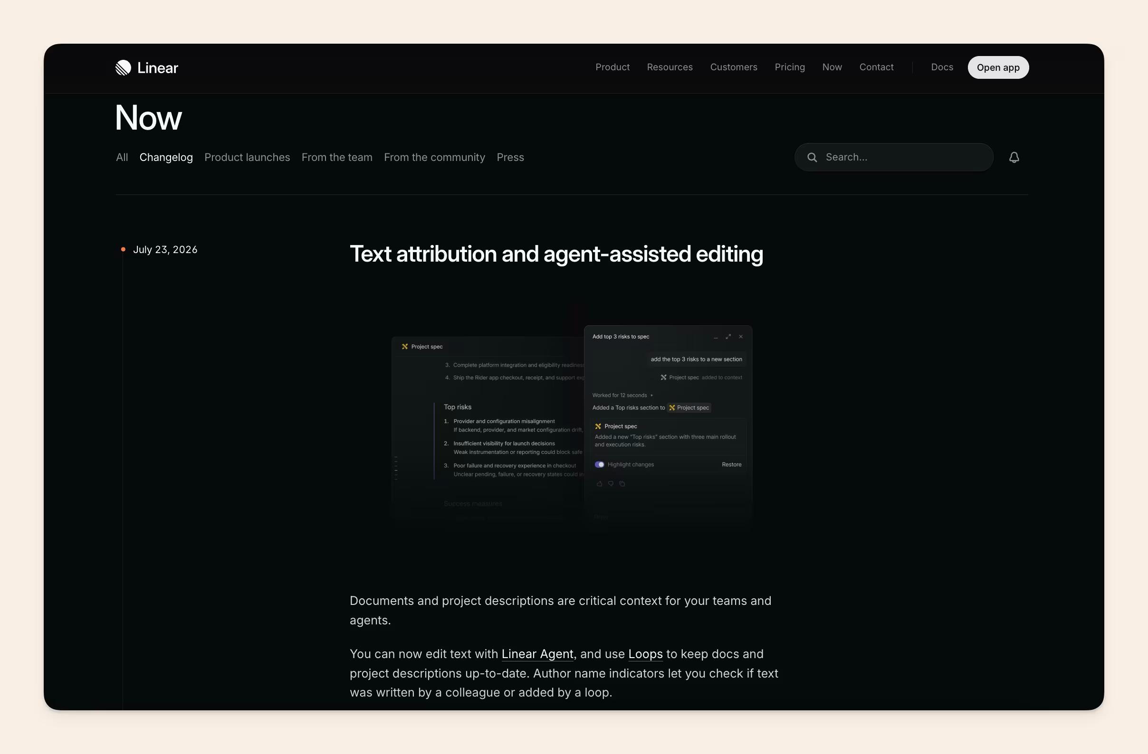Switch to the Press tab
The width and height of the screenshot is (1148, 754).
[x=510, y=157]
